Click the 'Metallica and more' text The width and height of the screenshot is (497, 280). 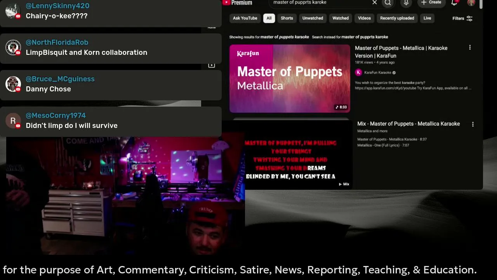pos(372,131)
